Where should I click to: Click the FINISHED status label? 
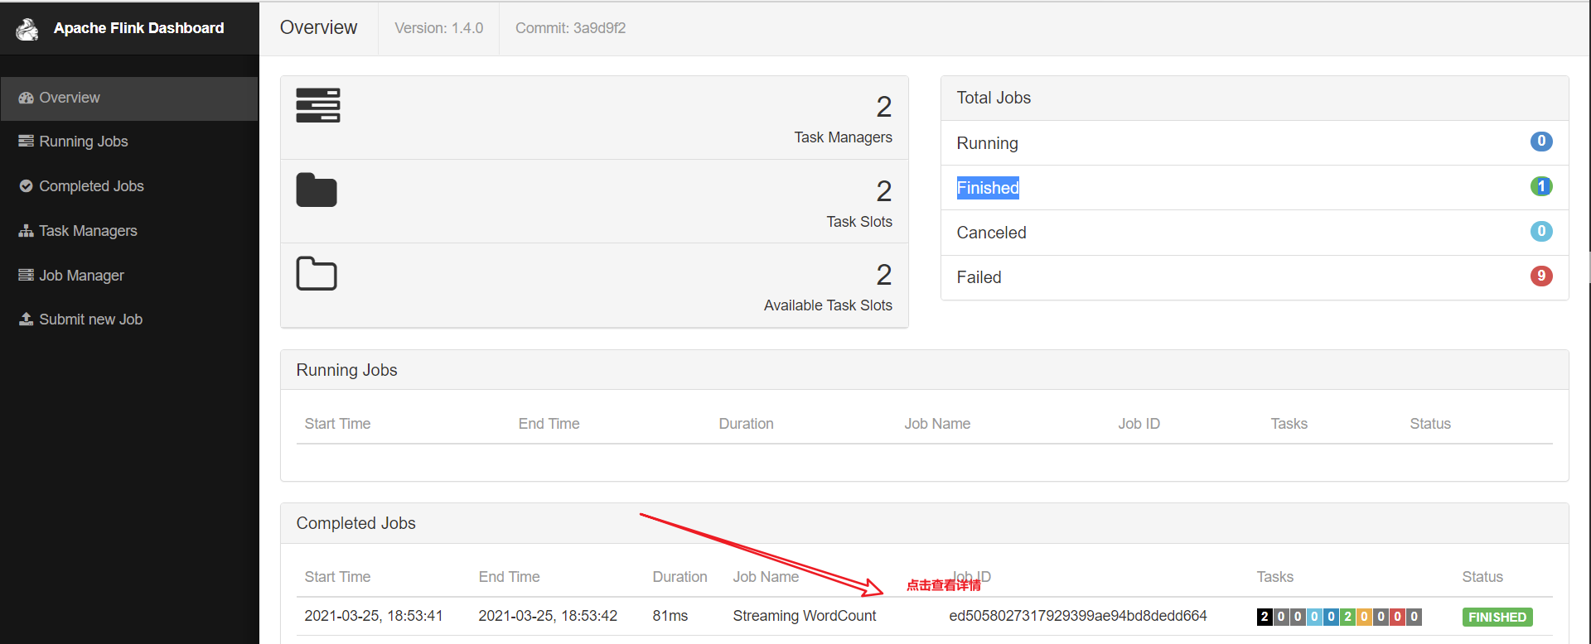pyautogui.click(x=1497, y=617)
